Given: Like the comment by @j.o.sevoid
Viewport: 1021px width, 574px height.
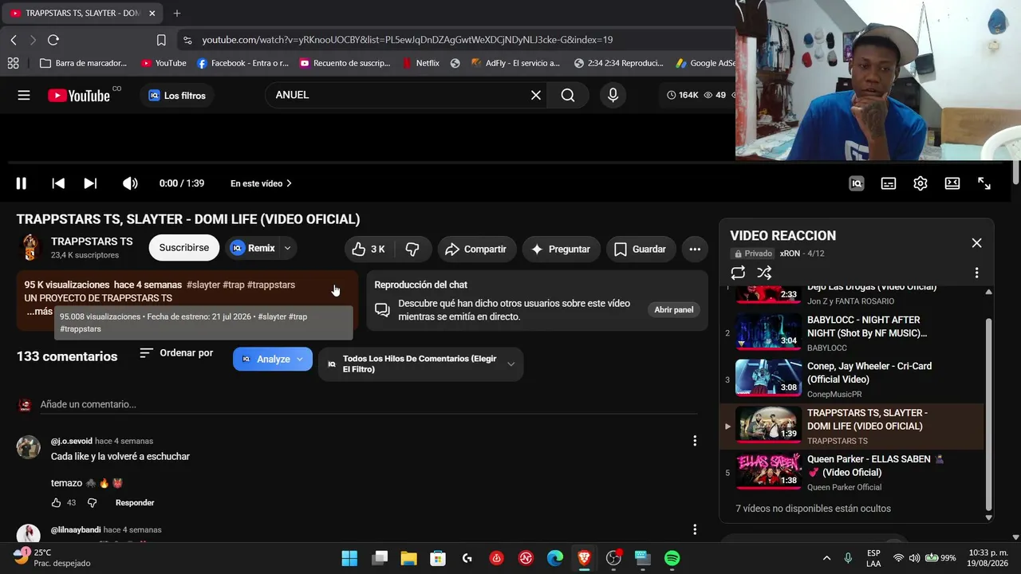Looking at the screenshot, I should pyautogui.click(x=56, y=503).
